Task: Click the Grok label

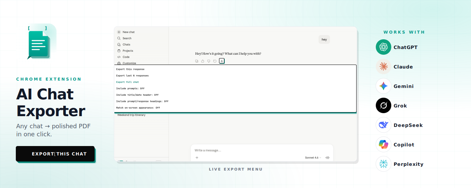Action: tap(400, 106)
